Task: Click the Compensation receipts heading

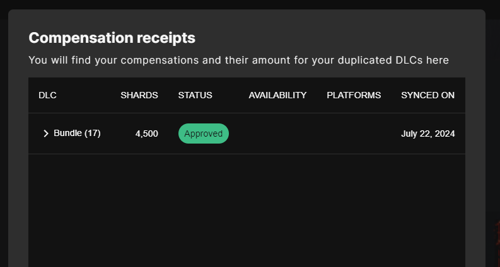Action: click(x=112, y=38)
